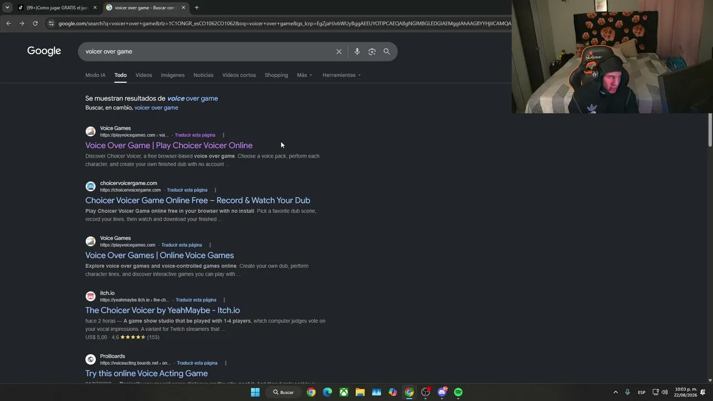Viewport: 713px width, 401px height.
Task: Click the page vertical scrollbar
Action: click(x=710, y=130)
